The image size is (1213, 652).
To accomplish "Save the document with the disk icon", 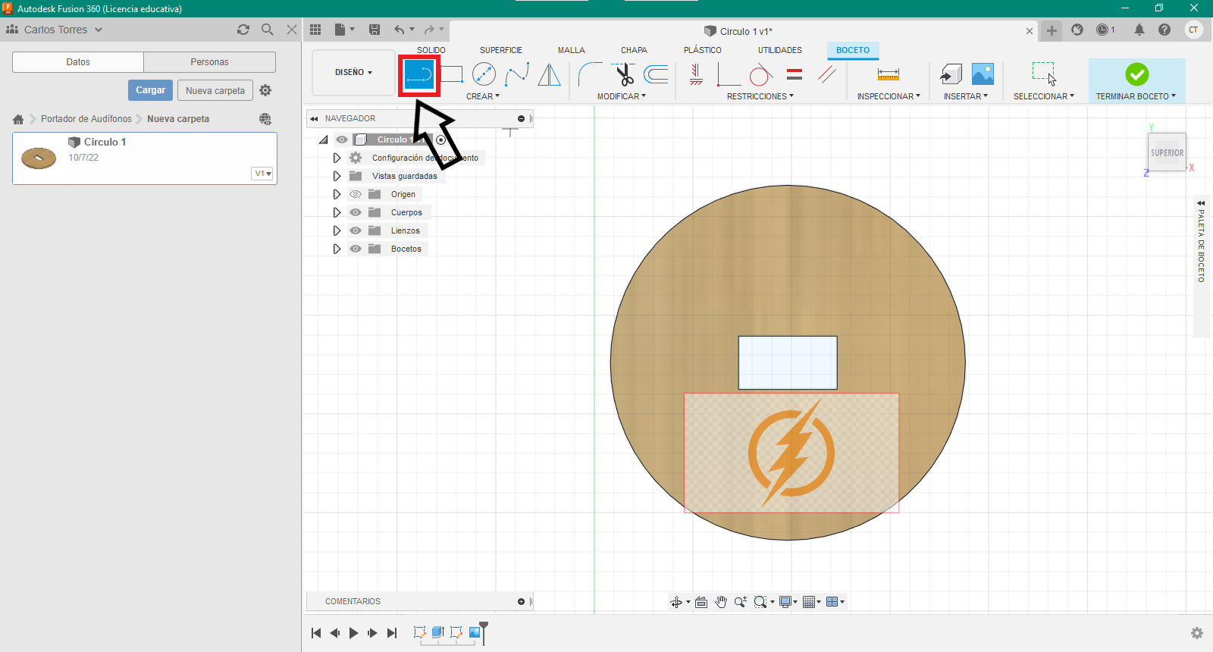I will pos(375,30).
